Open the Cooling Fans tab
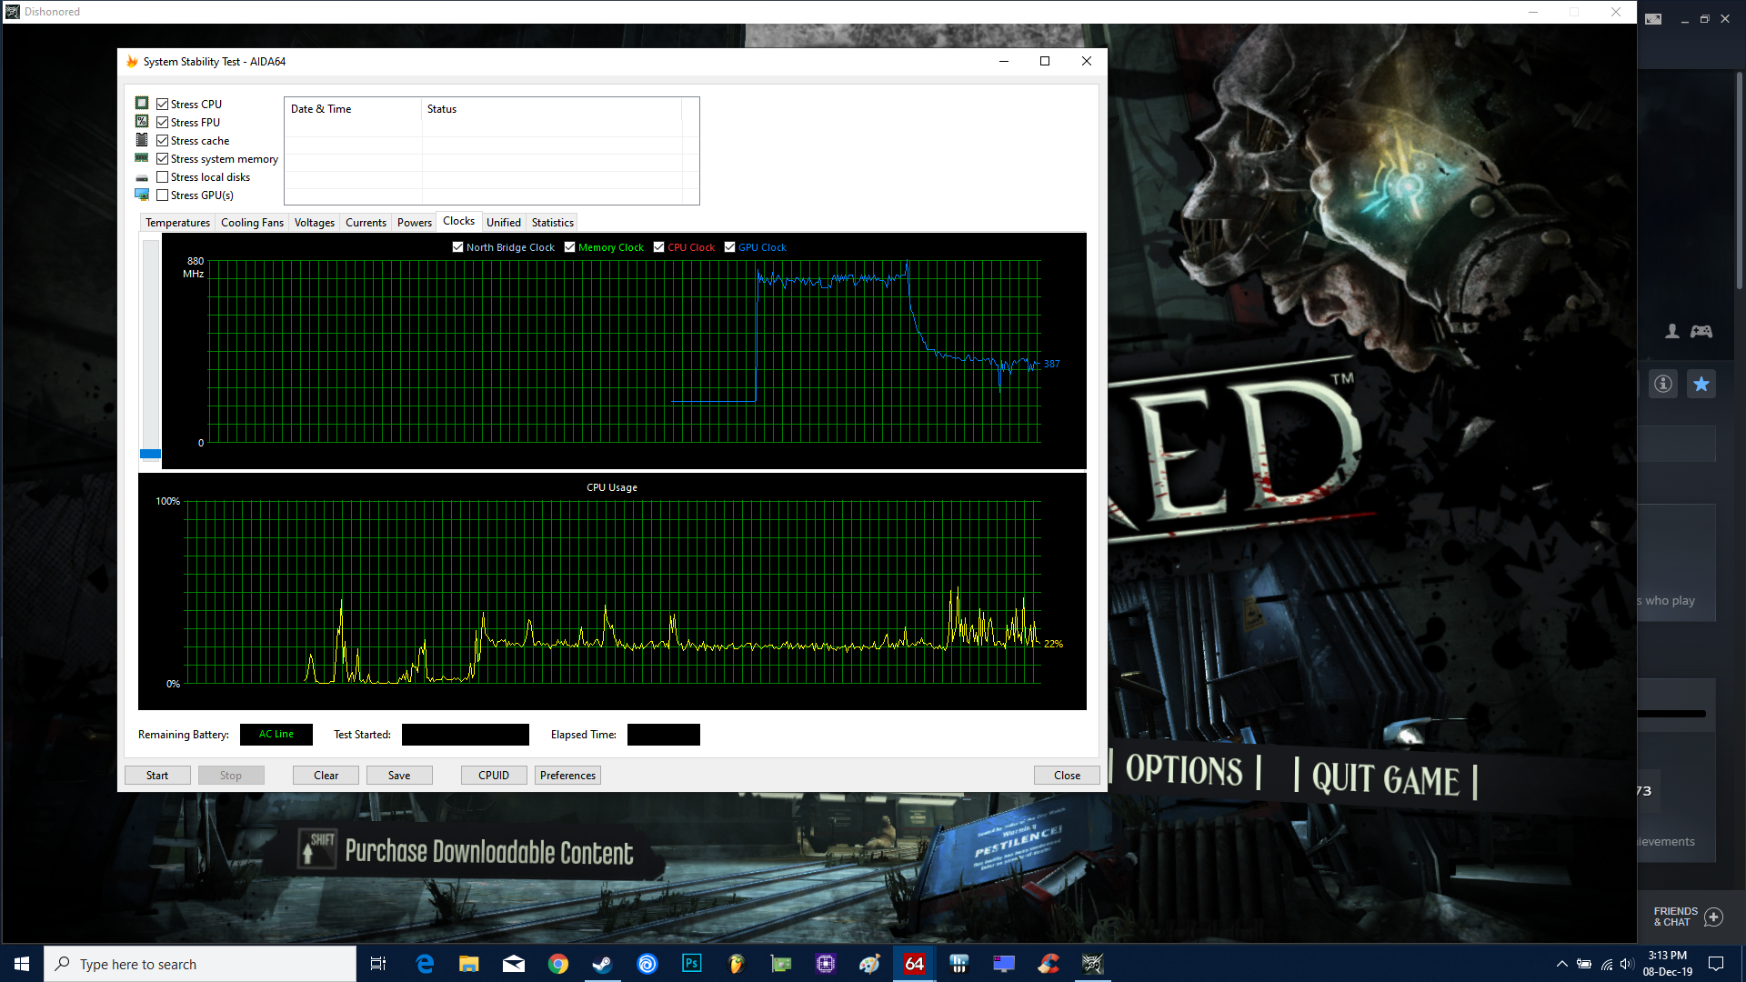This screenshot has height=982, width=1746. pos(252,223)
